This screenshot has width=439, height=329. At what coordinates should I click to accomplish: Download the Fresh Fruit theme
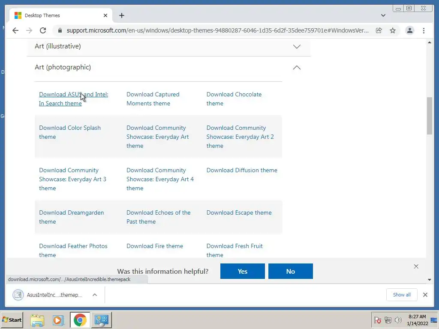pyautogui.click(x=235, y=250)
